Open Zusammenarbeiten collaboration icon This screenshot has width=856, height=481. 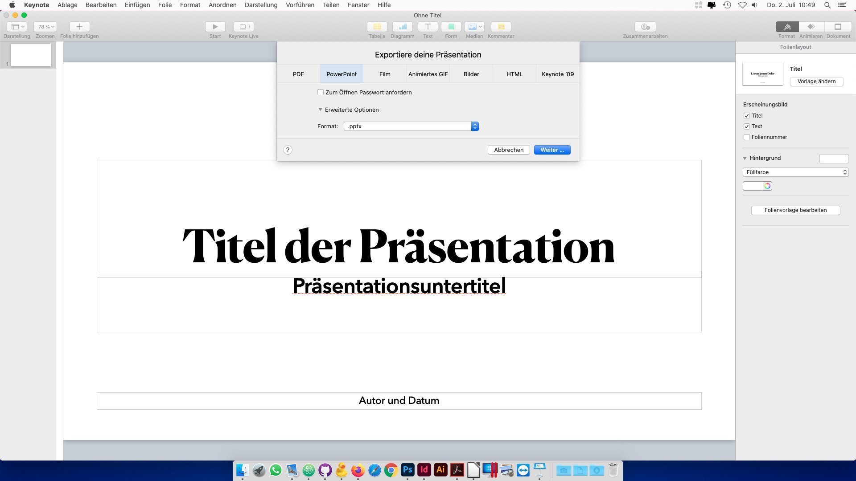click(x=645, y=27)
